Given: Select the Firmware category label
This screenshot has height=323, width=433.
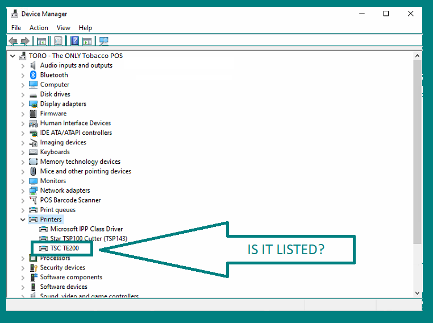Looking at the screenshot, I should click(53, 114).
